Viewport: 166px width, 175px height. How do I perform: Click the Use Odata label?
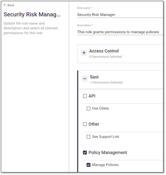[x=100, y=108]
